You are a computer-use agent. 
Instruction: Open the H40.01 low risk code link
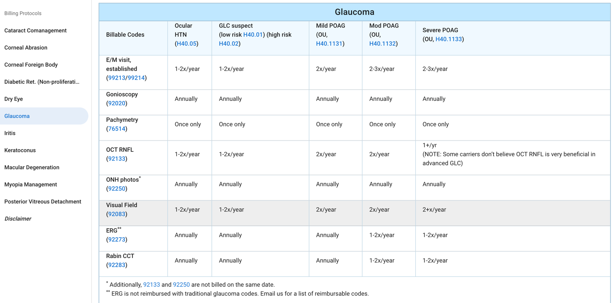click(253, 35)
